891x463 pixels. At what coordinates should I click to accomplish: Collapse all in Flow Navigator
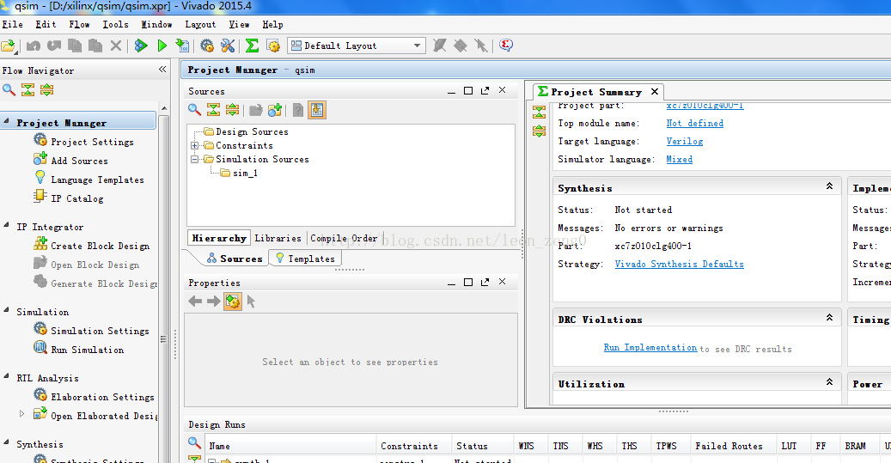[x=27, y=89]
